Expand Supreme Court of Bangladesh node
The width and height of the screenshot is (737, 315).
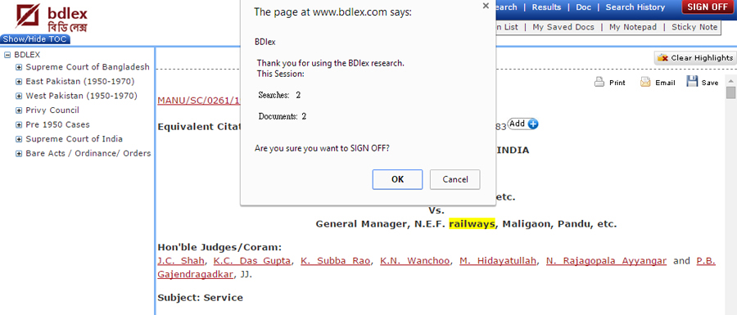coord(19,68)
